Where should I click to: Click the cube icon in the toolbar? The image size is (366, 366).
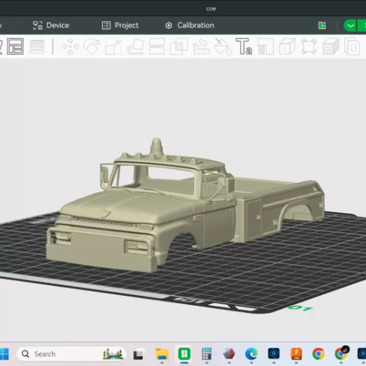point(287,47)
